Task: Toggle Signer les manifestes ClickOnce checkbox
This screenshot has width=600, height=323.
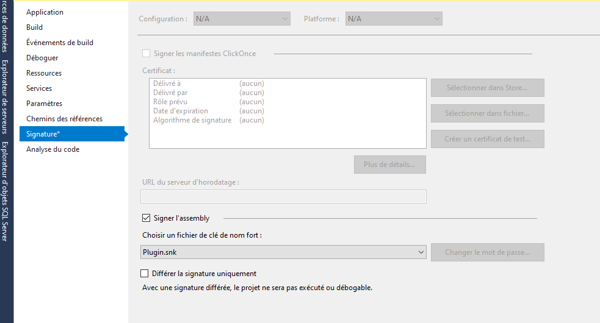Action: coord(146,54)
